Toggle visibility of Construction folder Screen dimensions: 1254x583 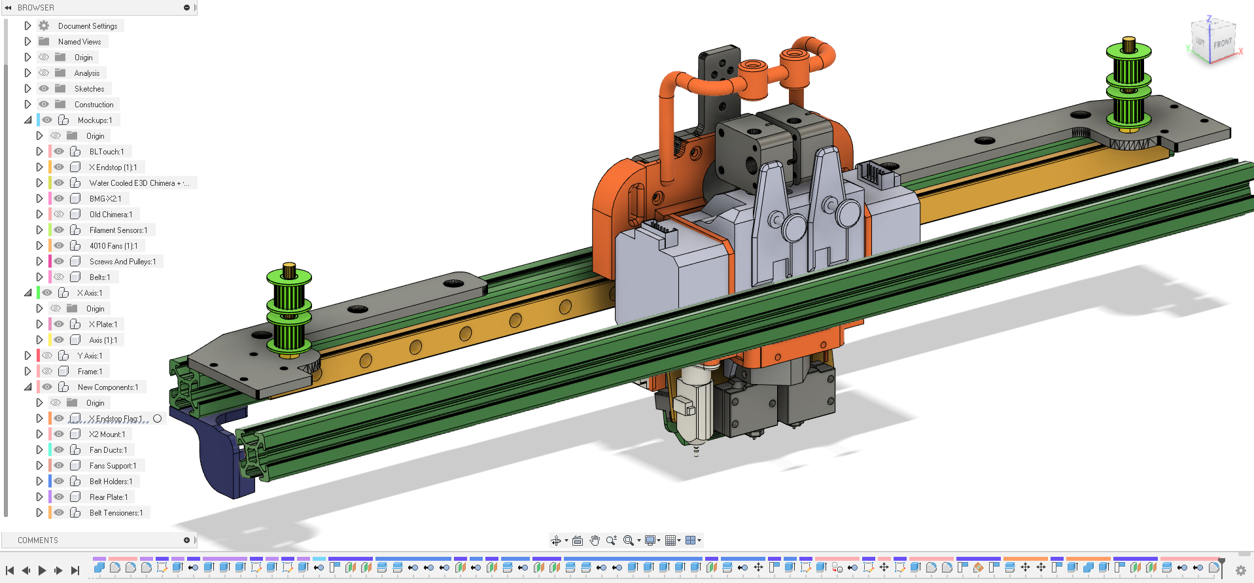pyautogui.click(x=44, y=105)
